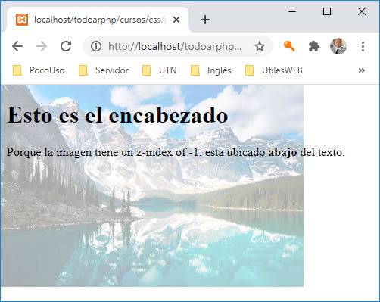Open the Inglés bookmarks folder
Image resolution: width=380 pixels, height=302 pixels.
point(211,70)
